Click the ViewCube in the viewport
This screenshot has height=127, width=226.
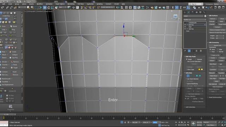pos(176,17)
